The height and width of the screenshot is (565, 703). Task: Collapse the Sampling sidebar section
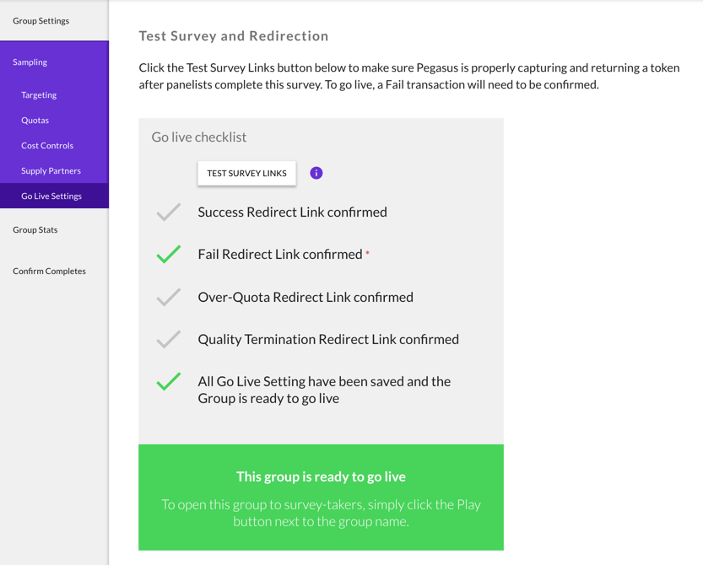[30, 62]
